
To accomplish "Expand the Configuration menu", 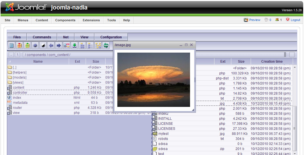I will tap(111, 37).
